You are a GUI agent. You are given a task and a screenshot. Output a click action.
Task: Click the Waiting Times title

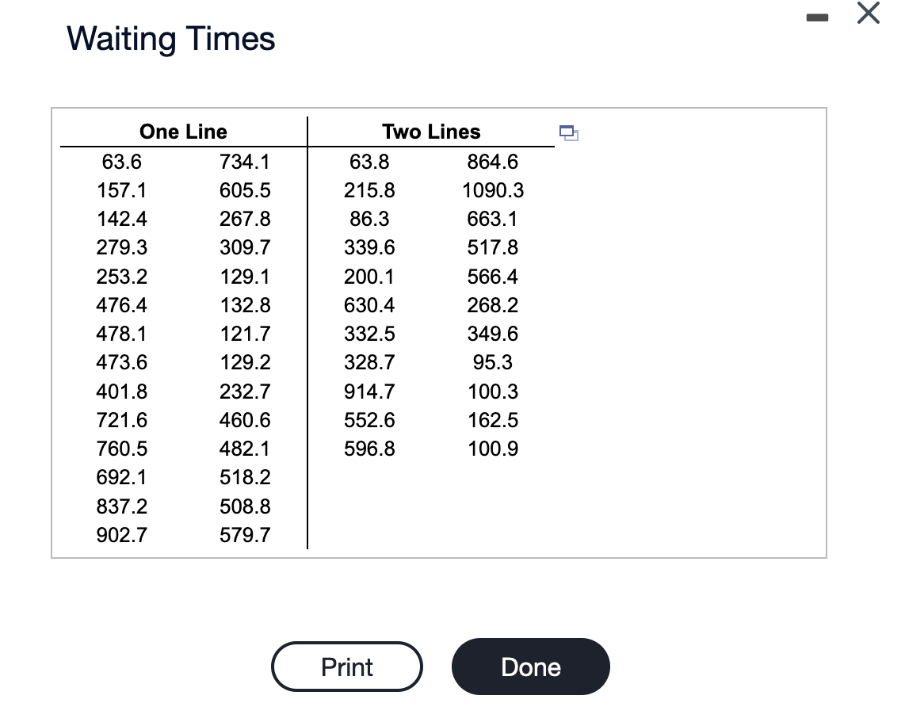[171, 39]
